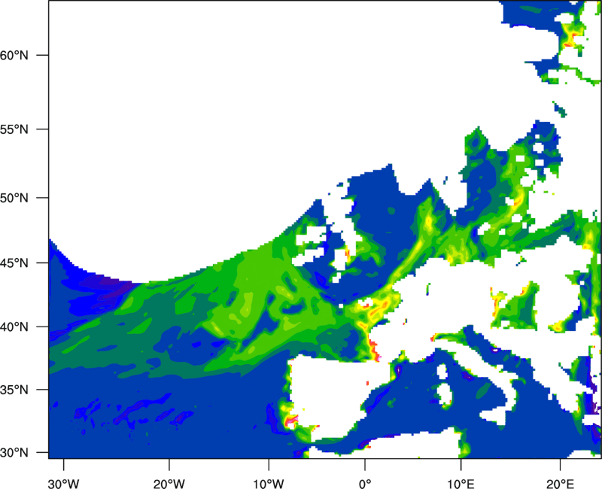The image size is (602, 489).
Task: Click the 10°W longitude label
Action: [269, 484]
